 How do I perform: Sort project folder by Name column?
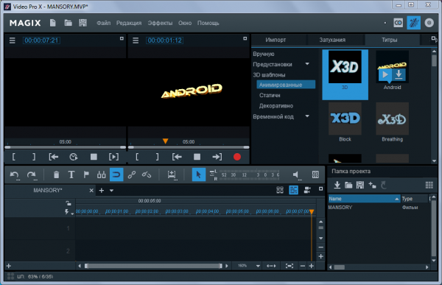tap(364, 198)
